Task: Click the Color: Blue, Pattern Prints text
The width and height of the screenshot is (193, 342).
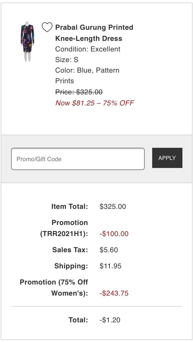Action: [x=87, y=75]
